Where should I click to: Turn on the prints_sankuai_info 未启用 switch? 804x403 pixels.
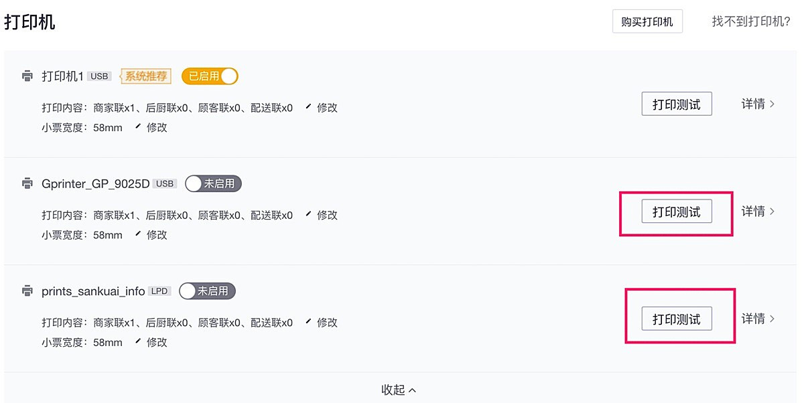point(208,291)
